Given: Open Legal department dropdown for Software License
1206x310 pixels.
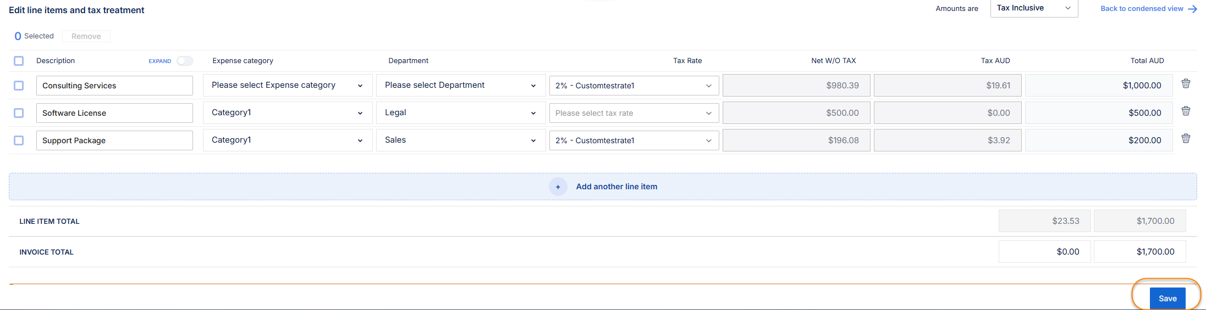Looking at the screenshot, I should click(x=461, y=112).
